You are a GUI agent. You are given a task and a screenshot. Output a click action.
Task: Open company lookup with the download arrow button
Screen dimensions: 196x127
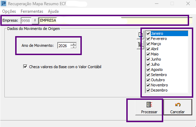[35, 21]
